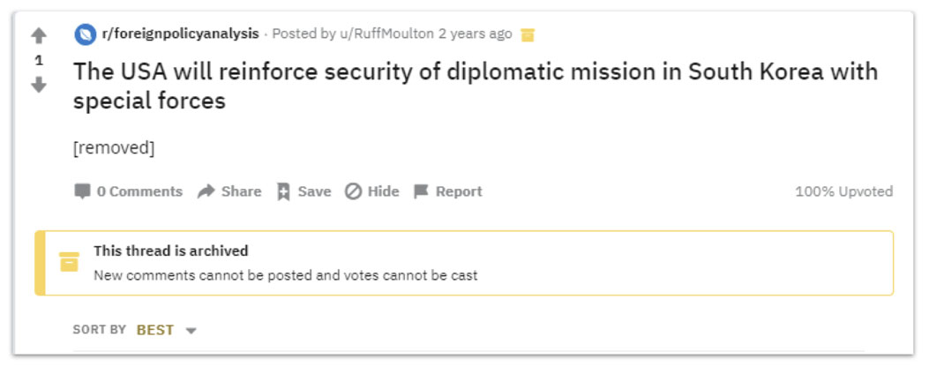Open the r/foreignpolicyanalysis subreddit link
The width and height of the screenshot is (944, 374).
[181, 34]
